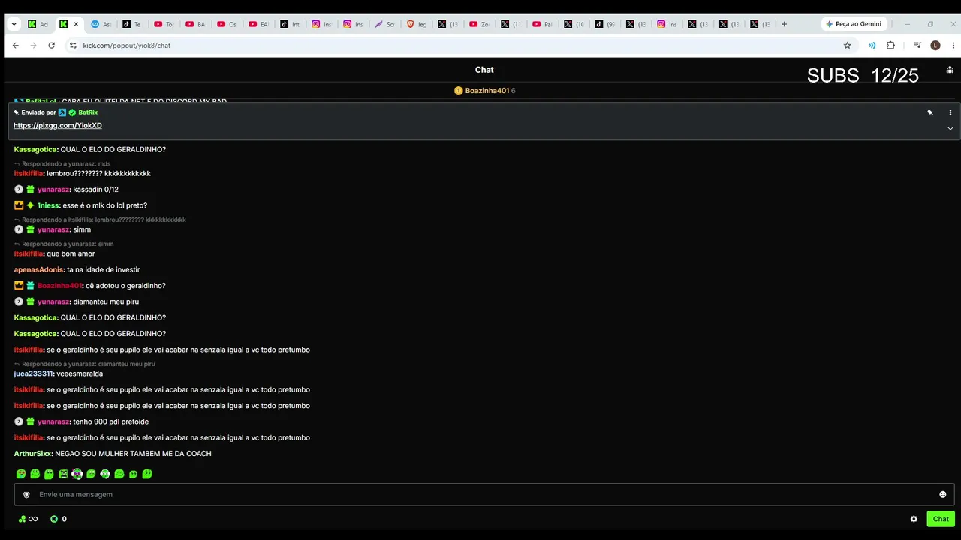The width and height of the screenshot is (961, 540).
Task: Open chat settings gear
Action: click(x=914, y=519)
